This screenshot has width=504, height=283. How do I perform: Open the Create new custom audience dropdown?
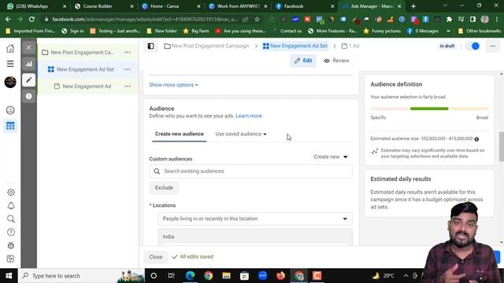coord(331,157)
